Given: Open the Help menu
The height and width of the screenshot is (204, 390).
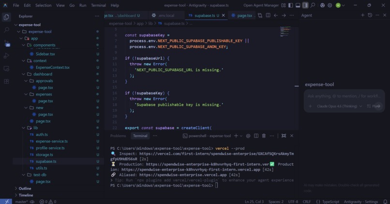Looking at the screenshot, I should point(115,5).
